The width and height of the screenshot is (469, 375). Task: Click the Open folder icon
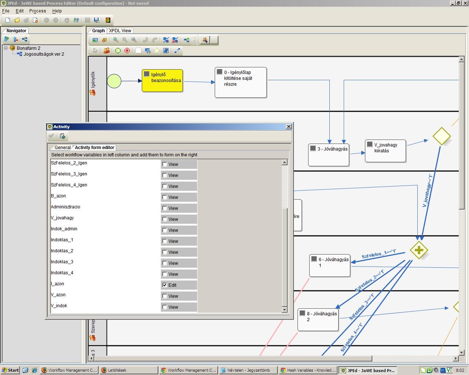coord(17,20)
